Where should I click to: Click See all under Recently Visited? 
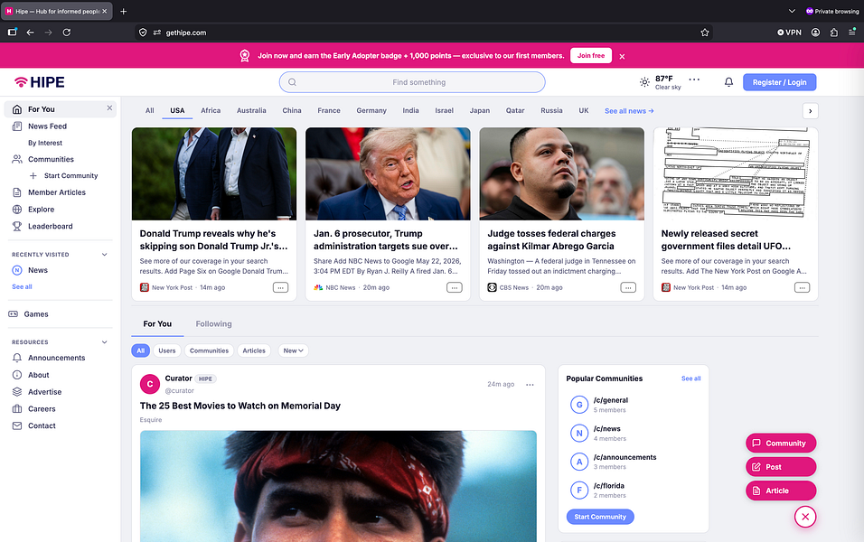(x=22, y=286)
